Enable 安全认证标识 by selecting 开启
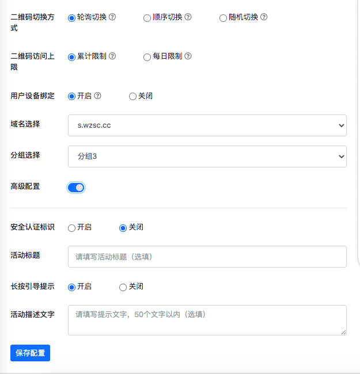 [72, 228]
